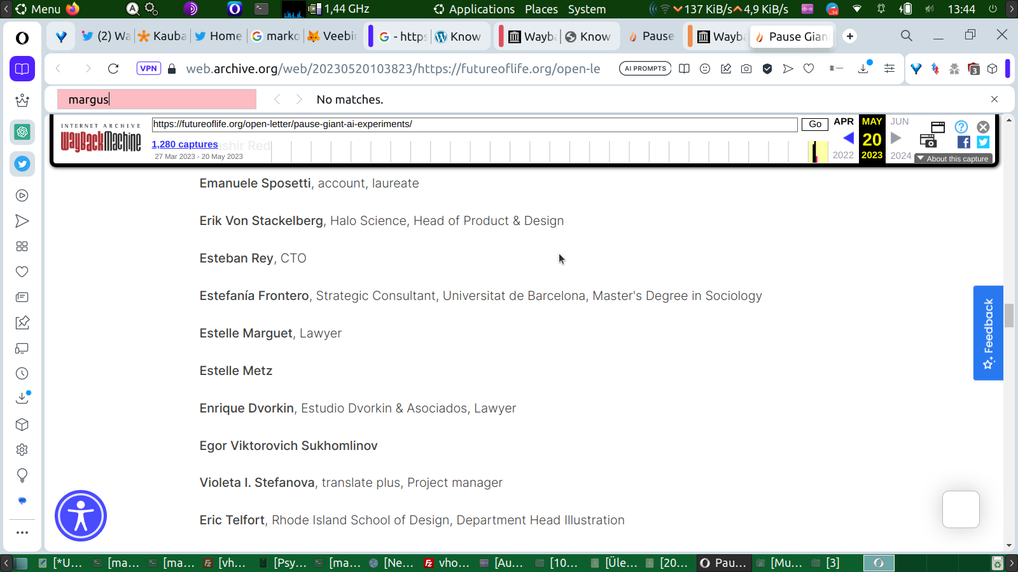Click the Estelle Marguet signatory name

tap(246, 333)
